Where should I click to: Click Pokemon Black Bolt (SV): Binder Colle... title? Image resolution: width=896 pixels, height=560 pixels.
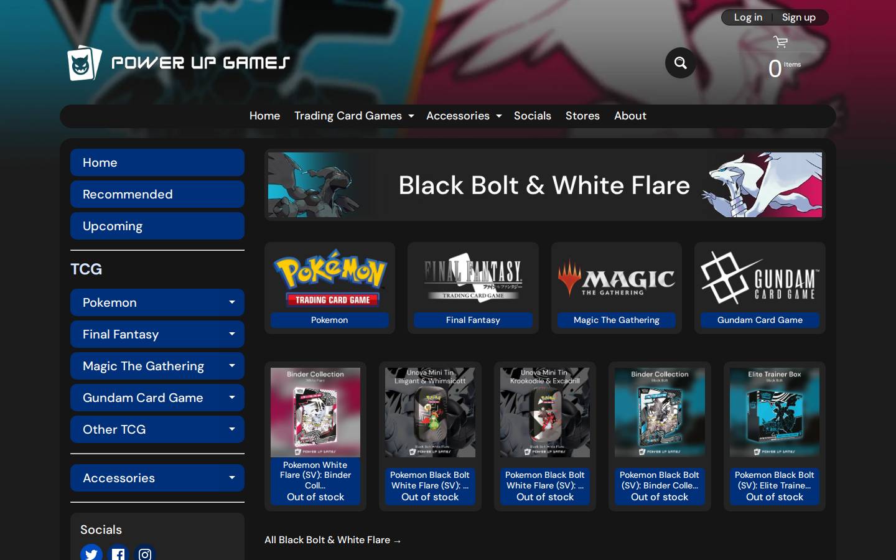point(660,480)
